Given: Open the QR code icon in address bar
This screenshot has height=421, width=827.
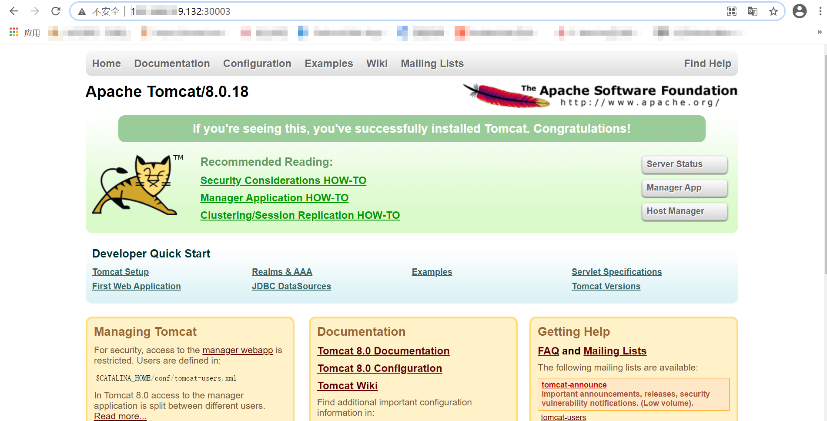Looking at the screenshot, I should [732, 11].
